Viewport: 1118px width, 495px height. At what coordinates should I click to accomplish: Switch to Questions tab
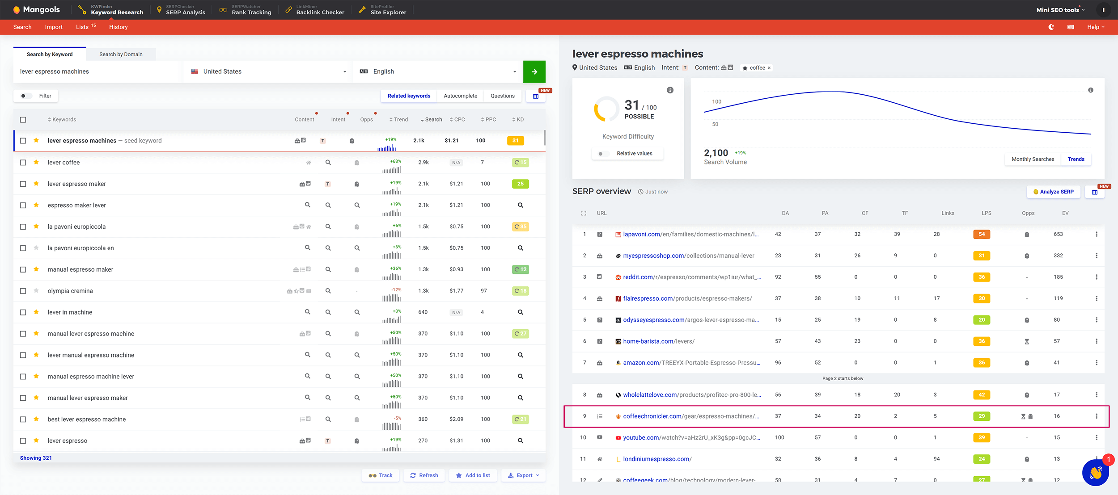click(502, 96)
